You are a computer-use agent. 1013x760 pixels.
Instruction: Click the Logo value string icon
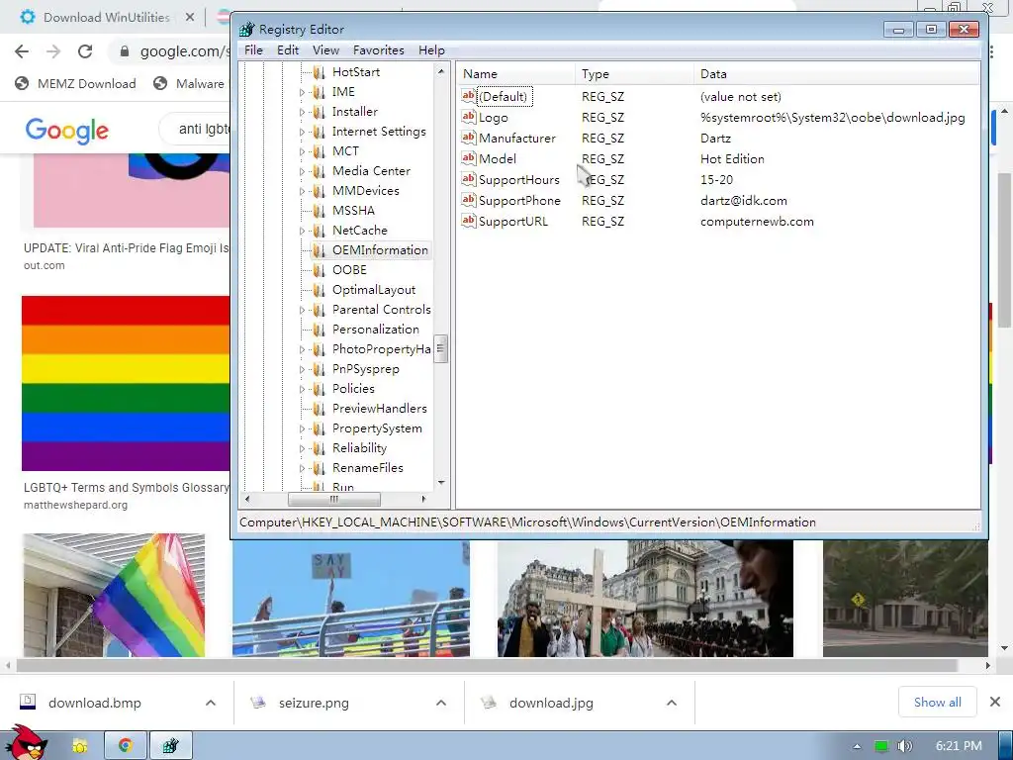(x=468, y=117)
